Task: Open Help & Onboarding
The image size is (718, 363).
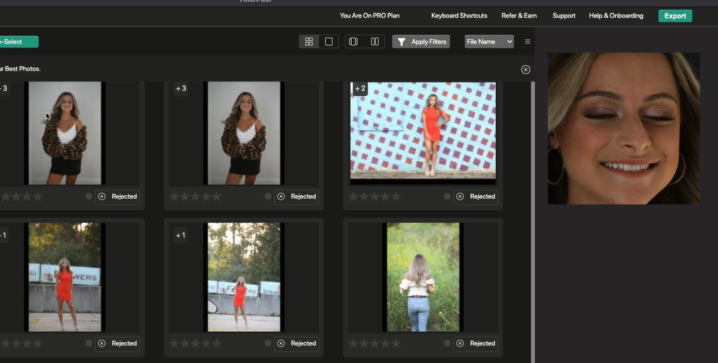Action: point(616,16)
